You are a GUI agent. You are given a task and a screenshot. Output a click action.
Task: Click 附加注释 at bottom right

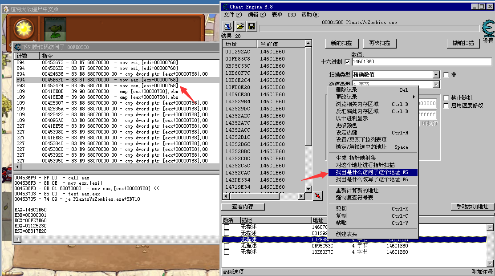[482, 272]
